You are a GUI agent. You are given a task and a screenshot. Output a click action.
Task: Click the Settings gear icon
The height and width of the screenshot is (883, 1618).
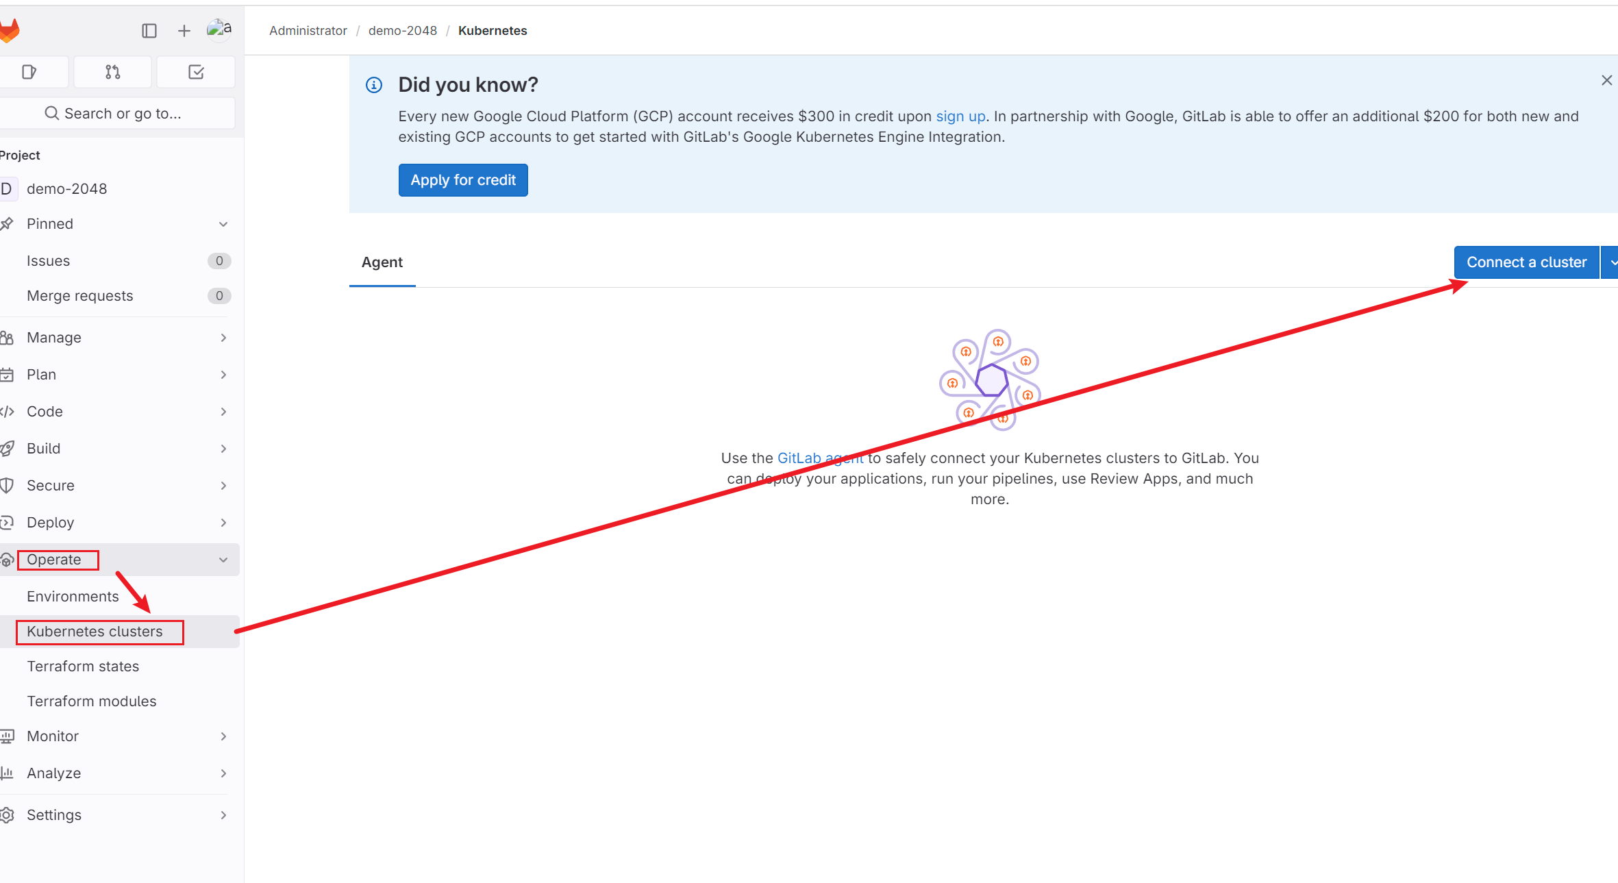7,814
